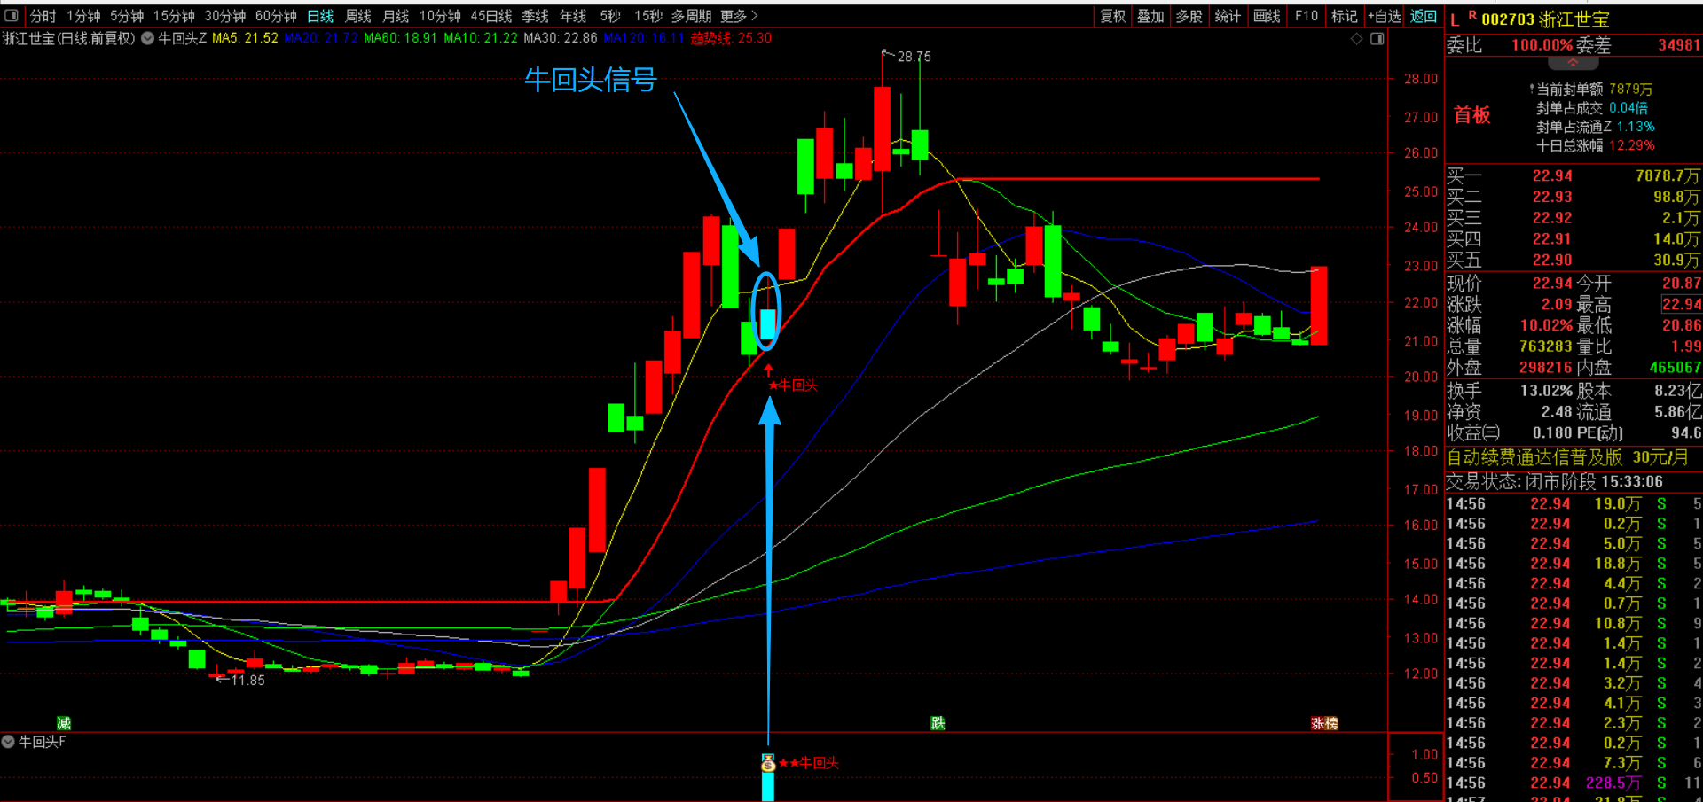
Task: Click the green 跌 event marker
Action: (938, 723)
